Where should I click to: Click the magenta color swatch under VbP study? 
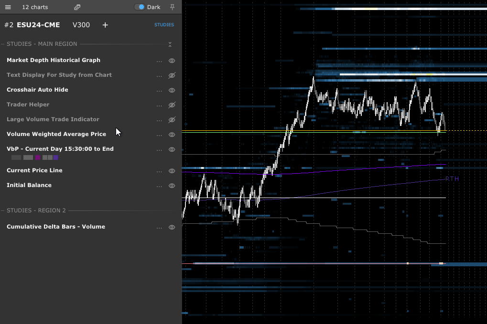38,157
